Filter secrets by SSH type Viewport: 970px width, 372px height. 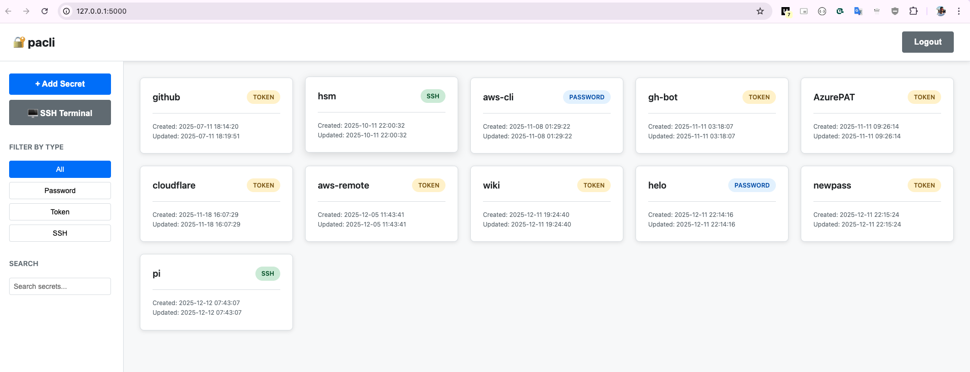(x=60, y=233)
